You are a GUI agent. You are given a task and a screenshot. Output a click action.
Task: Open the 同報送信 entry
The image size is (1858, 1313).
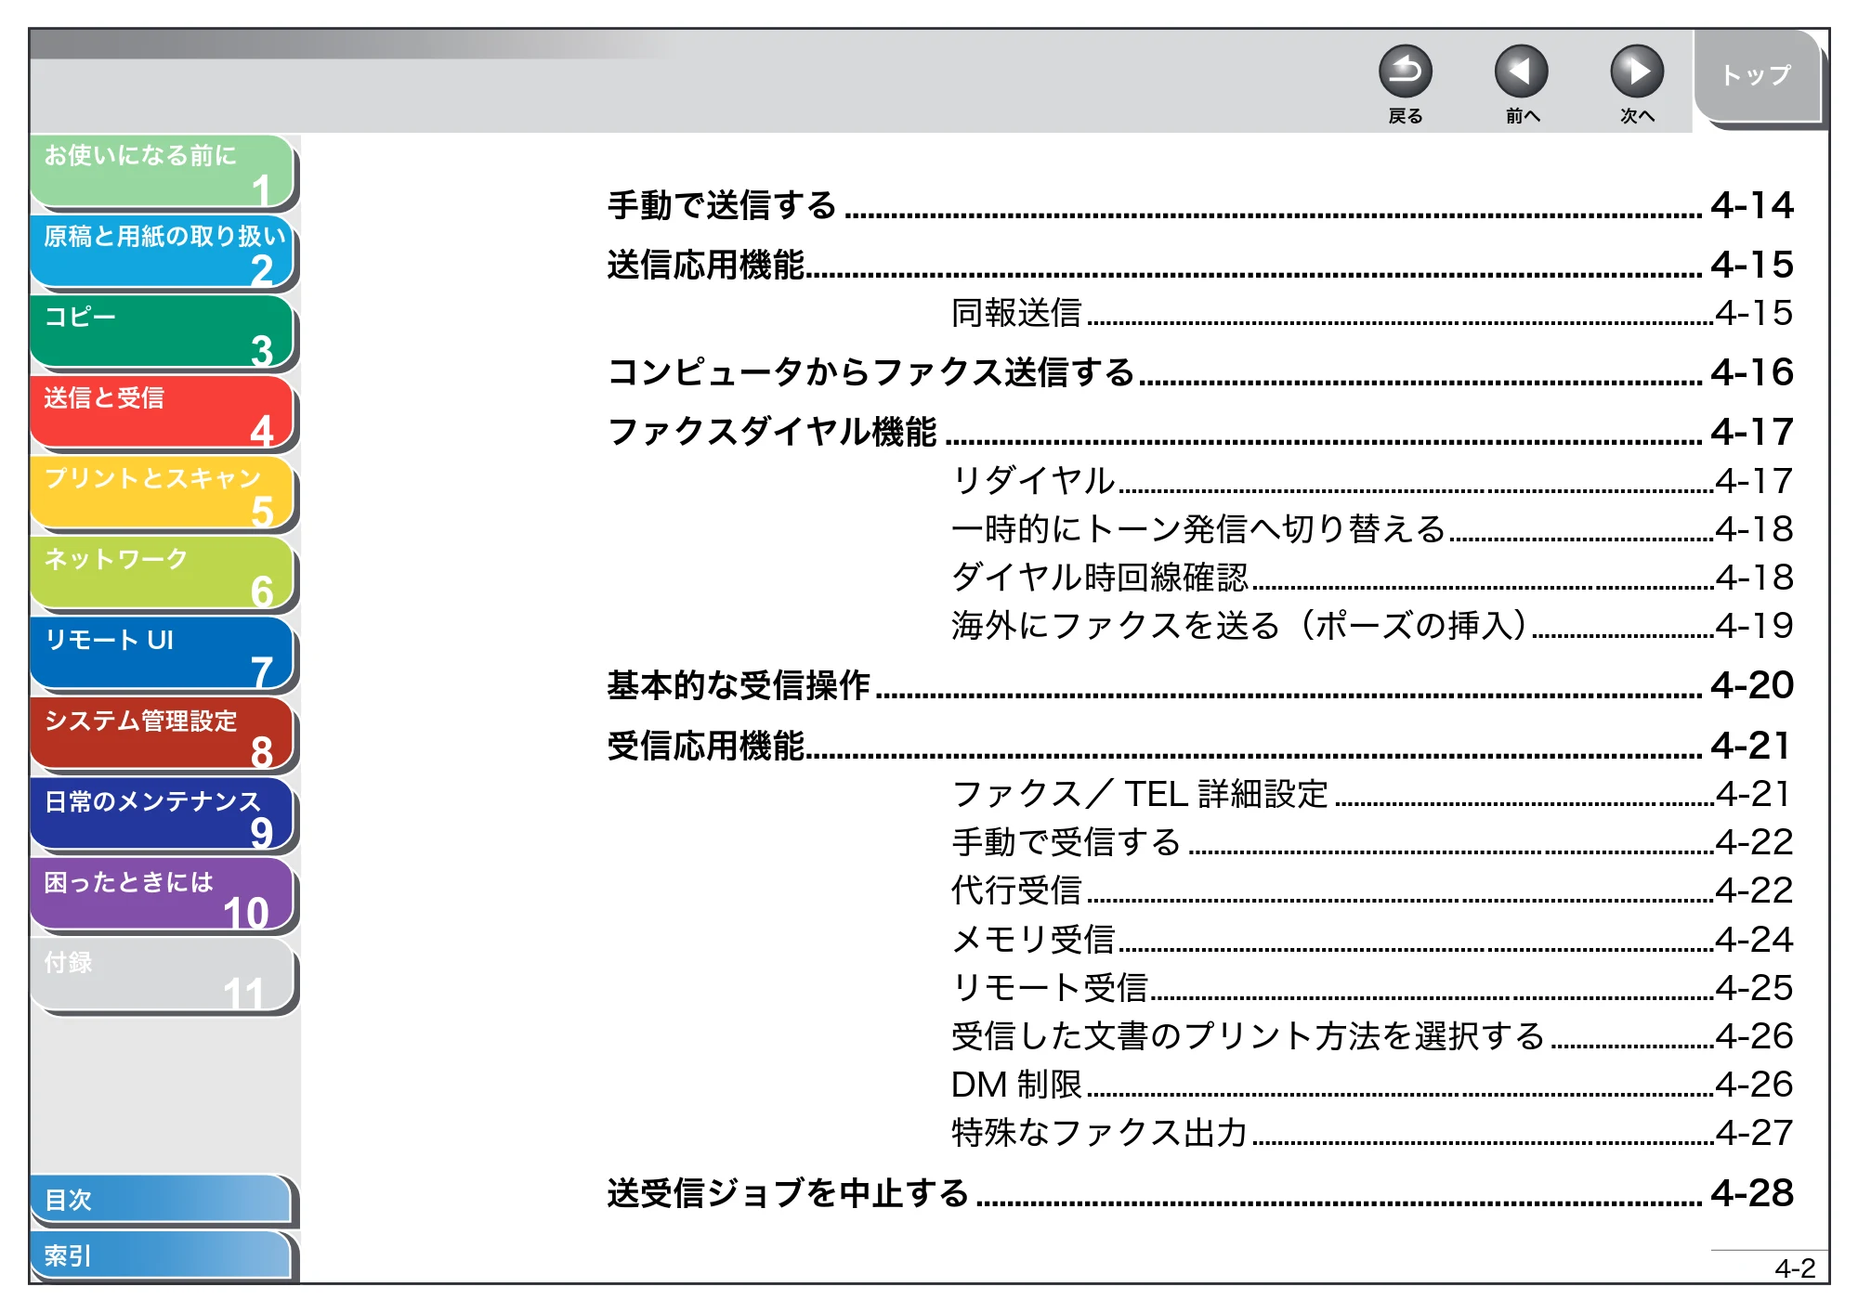(1372, 313)
